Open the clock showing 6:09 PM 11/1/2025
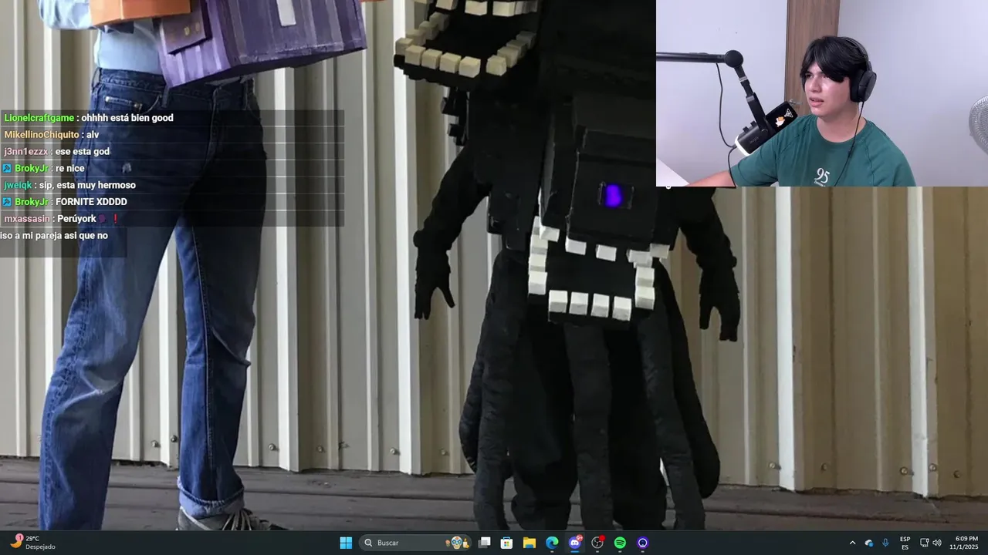The image size is (988, 555). click(966, 543)
